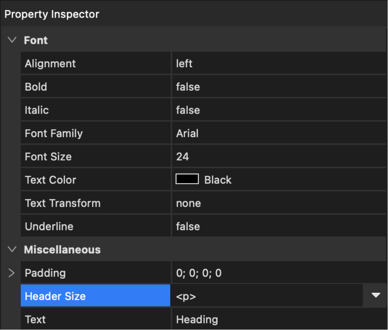Toggle the Bold value field
Viewport: 388px width, 330px height.
tap(188, 87)
